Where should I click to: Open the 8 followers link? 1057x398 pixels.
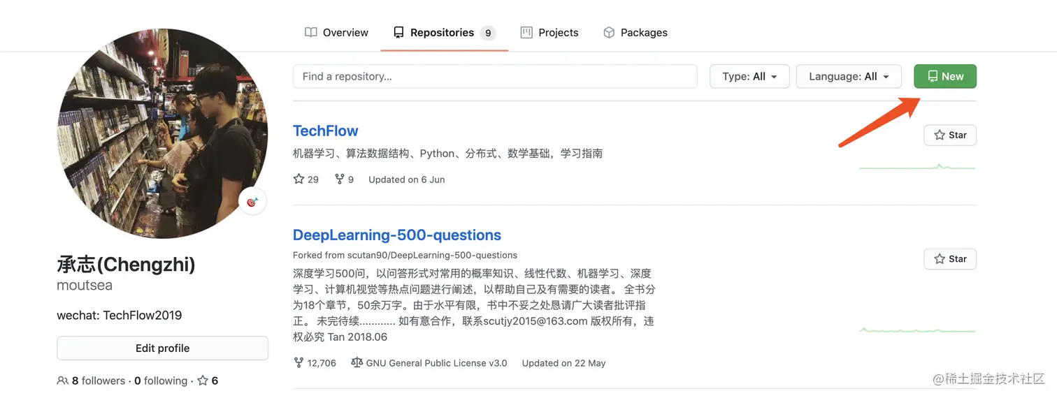(91, 381)
